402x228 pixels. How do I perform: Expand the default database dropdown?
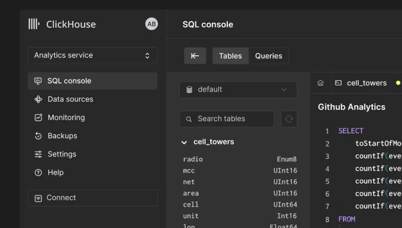click(238, 89)
